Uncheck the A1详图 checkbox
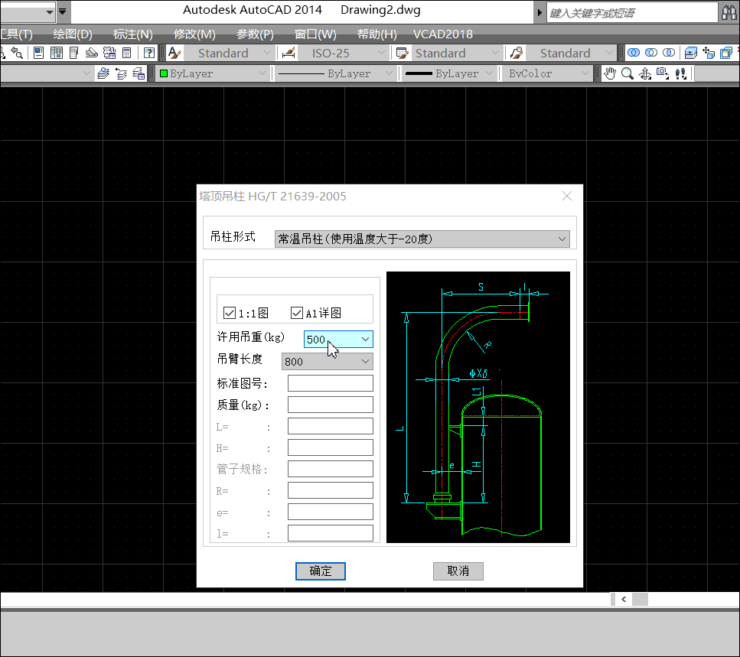The image size is (740, 657). 297,313
